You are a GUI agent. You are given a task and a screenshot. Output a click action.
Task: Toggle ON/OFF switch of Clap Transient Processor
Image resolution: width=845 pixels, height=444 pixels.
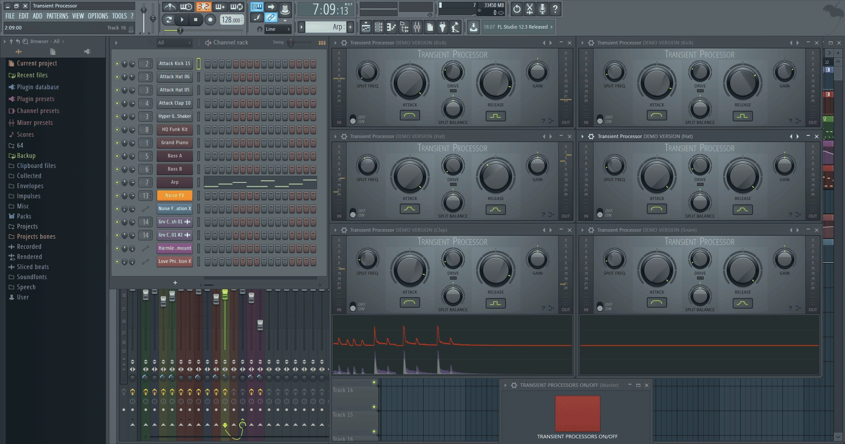click(353, 307)
